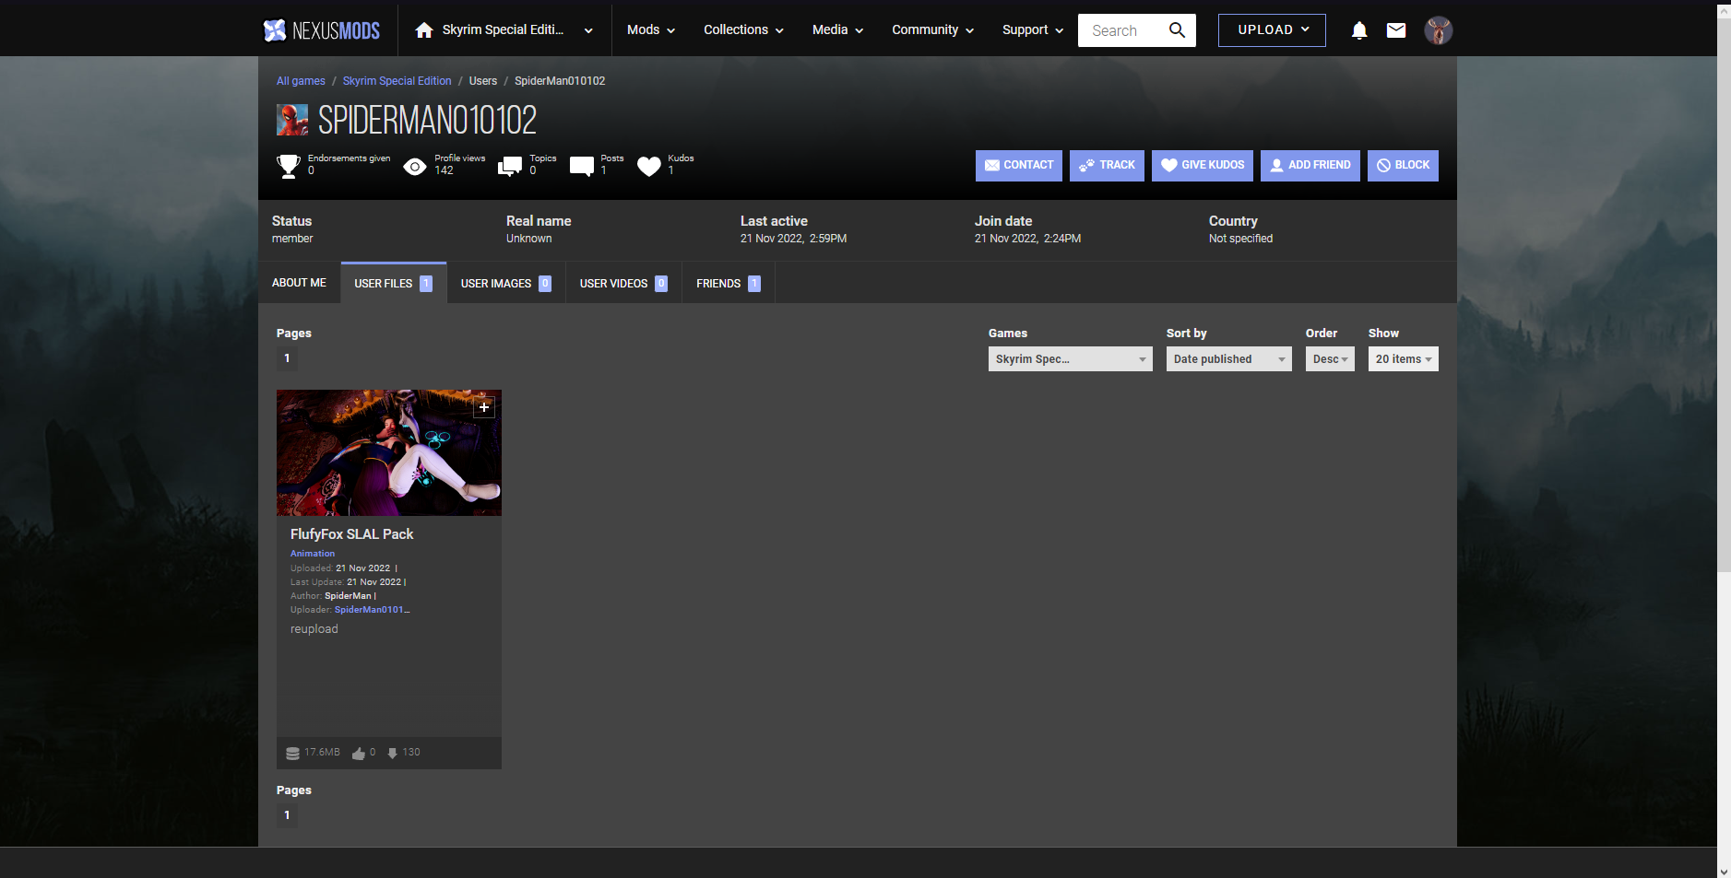
Task: Click the file size icon on mod card
Action: pyautogui.click(x=292, y=753)
